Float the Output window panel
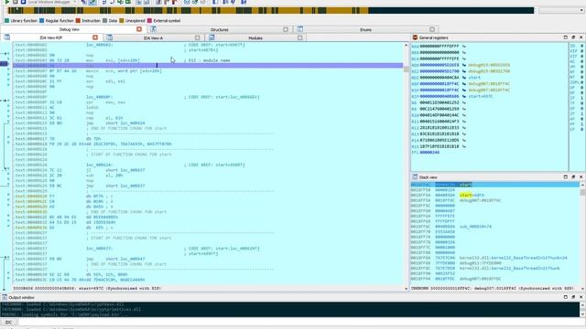The image size is (586, 329). [573, 297]
